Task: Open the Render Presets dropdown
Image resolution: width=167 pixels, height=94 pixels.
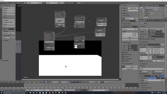Action: [150, 45]
